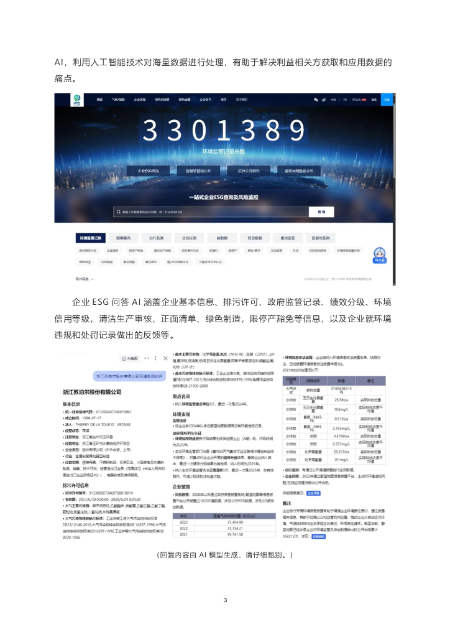
Task: Open the vertical dots menu in chat panel
Action: click(x=156, y=358)
